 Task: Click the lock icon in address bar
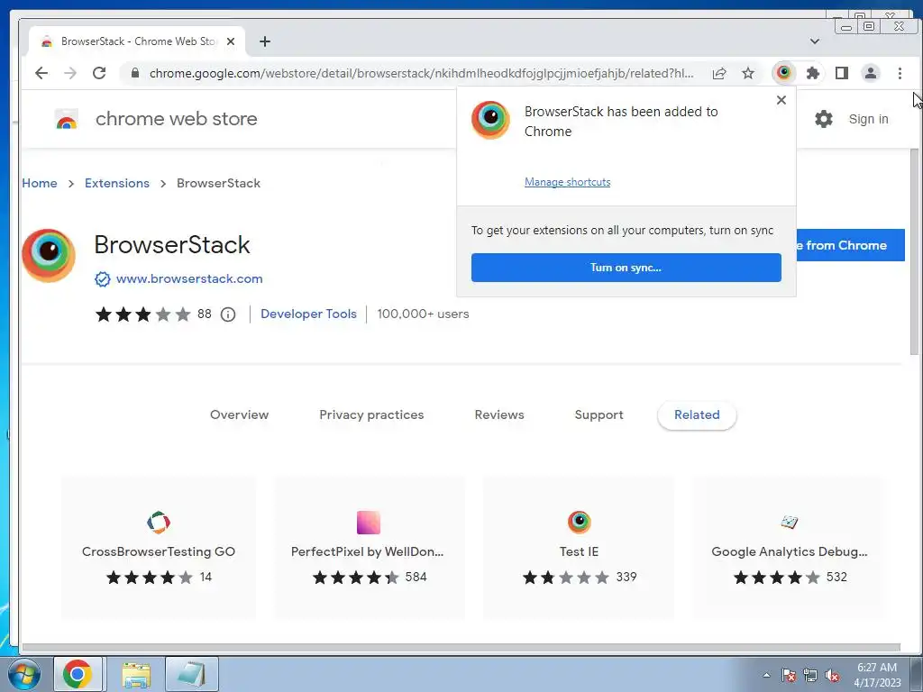135,73
